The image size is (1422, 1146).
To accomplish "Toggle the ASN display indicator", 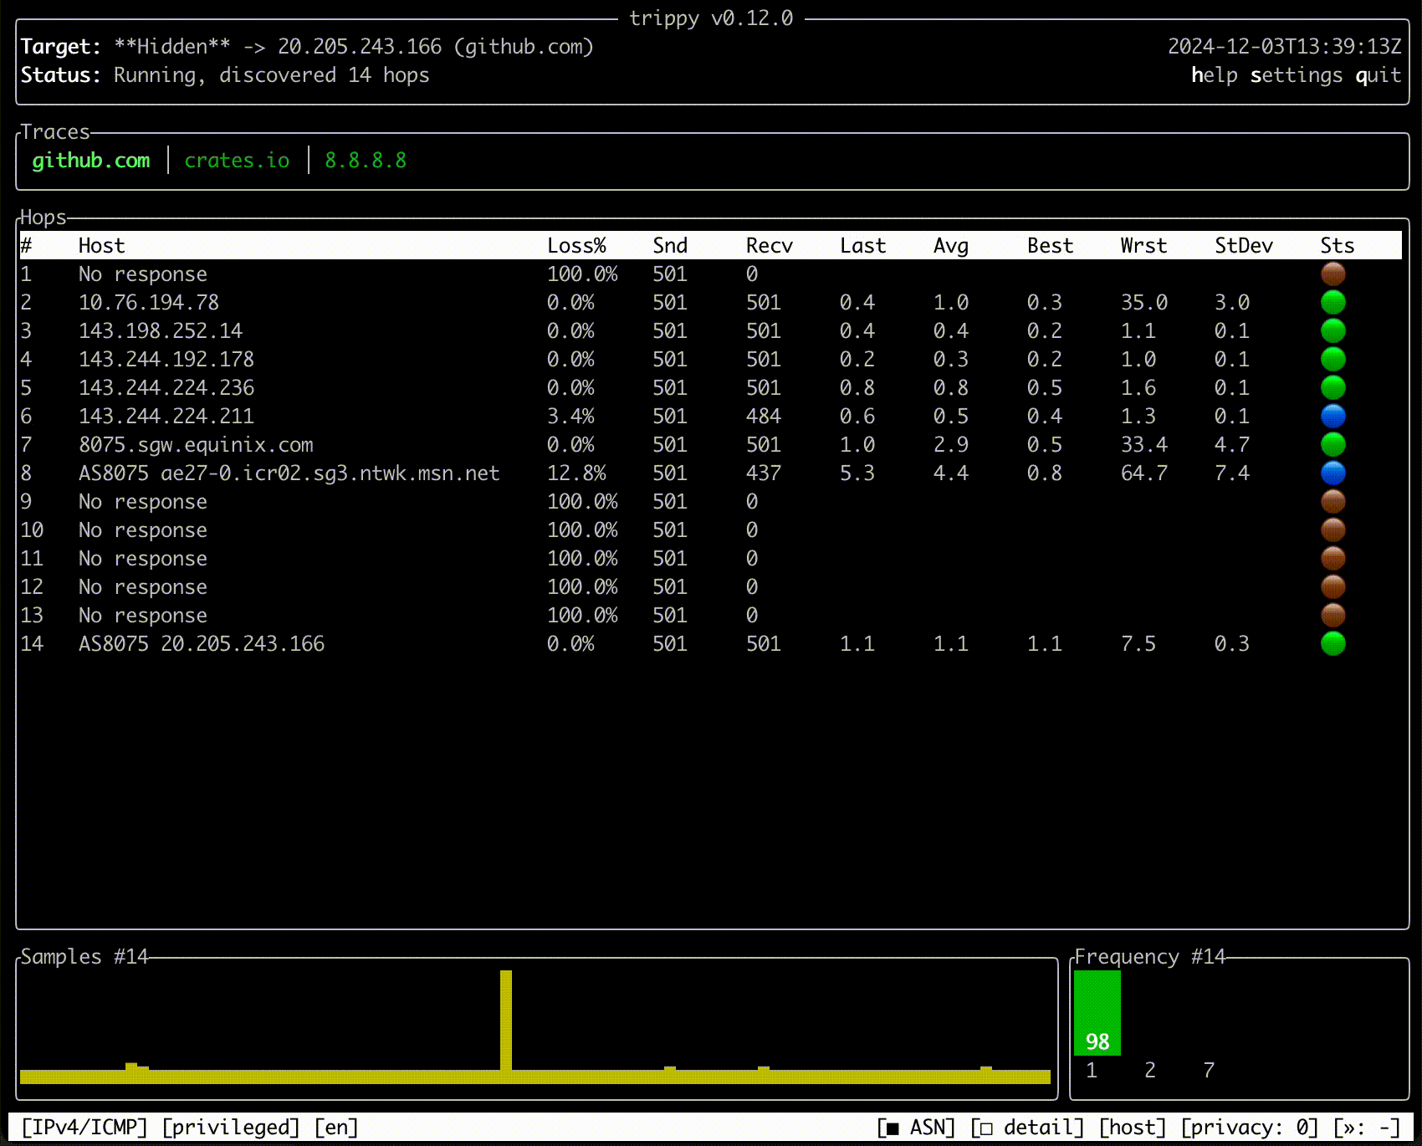I will tap(918, 1127).
